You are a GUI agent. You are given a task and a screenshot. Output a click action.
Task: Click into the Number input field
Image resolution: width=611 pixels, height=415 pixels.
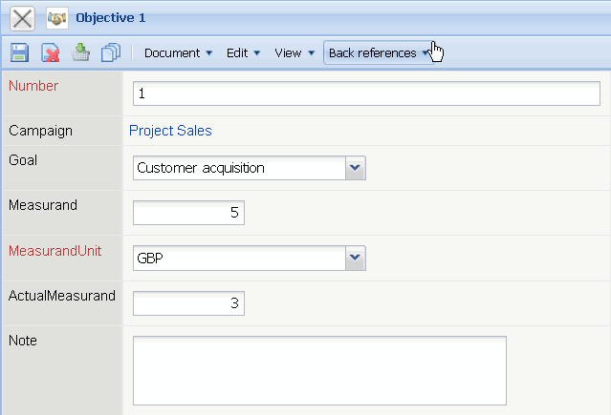(x=366, y=93)
